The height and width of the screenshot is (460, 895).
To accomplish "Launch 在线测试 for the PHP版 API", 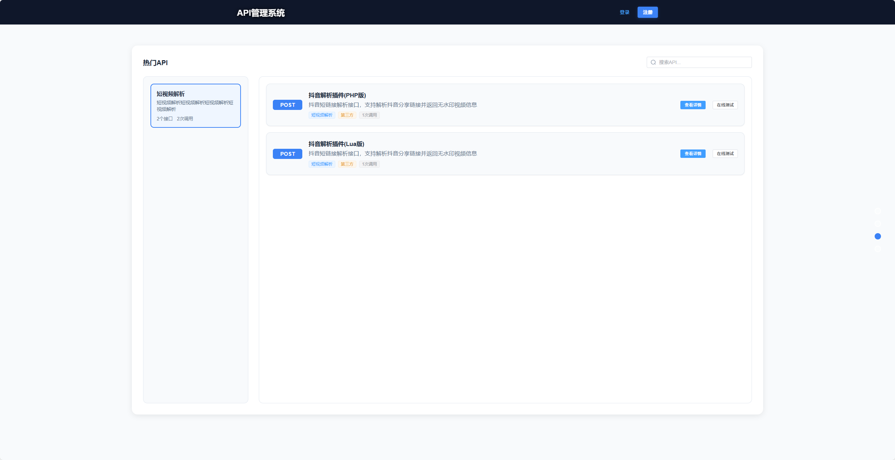I will (725, 105).
